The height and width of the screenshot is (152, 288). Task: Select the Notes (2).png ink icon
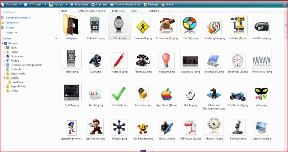pos(167,128)
